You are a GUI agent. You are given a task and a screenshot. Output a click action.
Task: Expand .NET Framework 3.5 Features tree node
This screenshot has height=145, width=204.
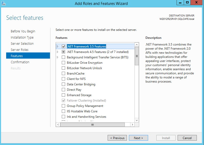coord(58,47)
